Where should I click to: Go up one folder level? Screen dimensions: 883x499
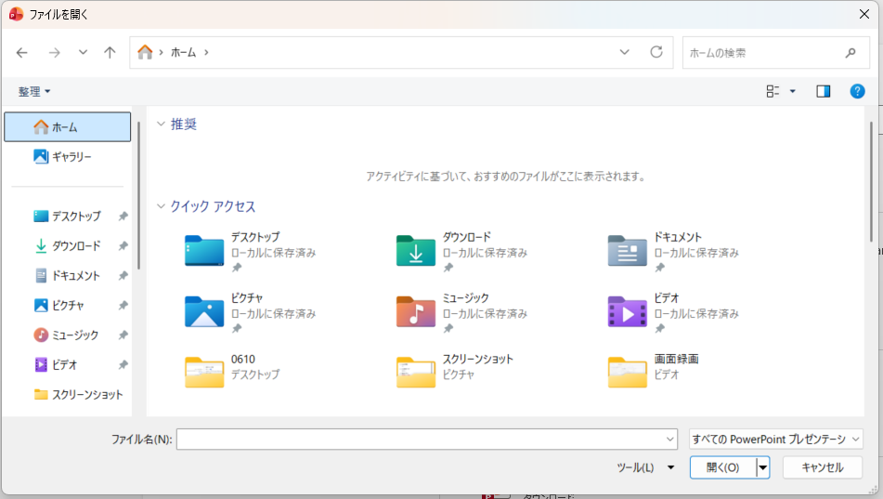coord(110,52)
